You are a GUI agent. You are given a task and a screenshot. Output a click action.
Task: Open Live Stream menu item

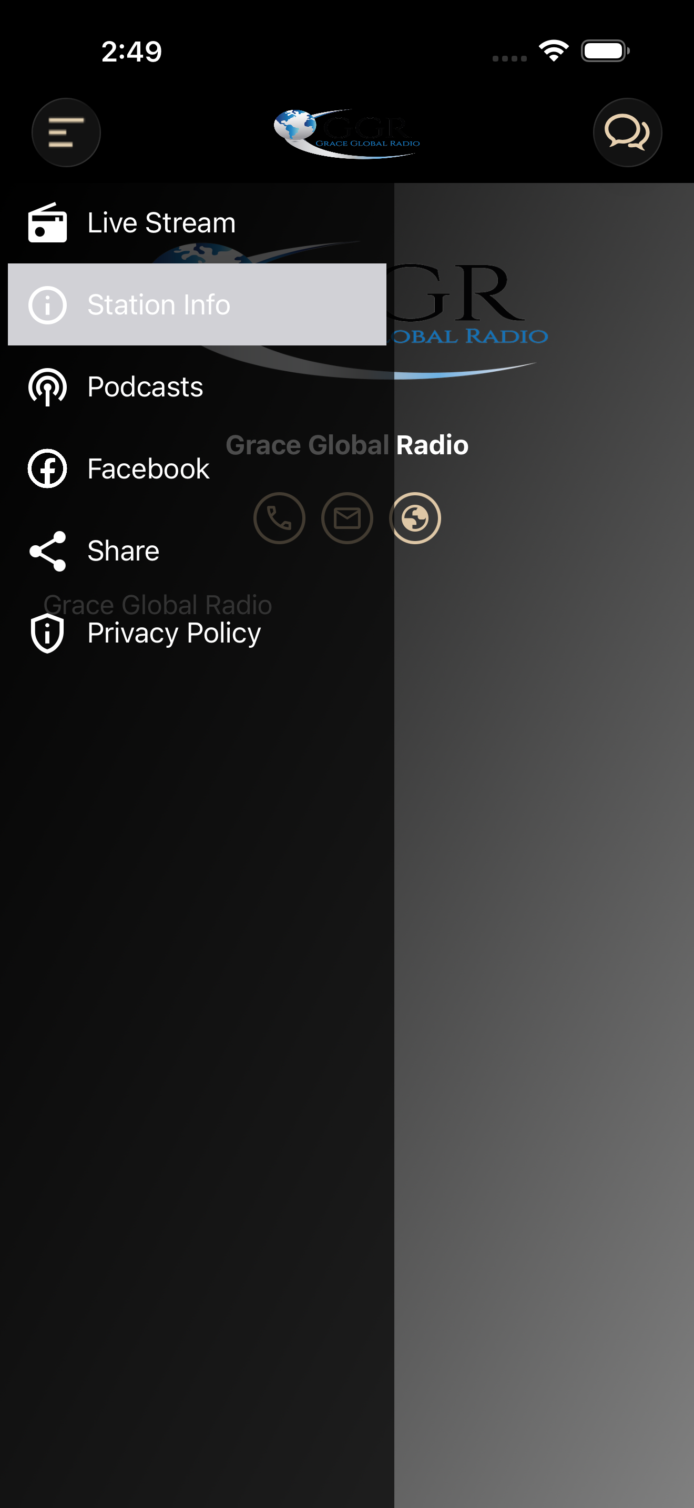pyautogui.click(x=197, y=222)
